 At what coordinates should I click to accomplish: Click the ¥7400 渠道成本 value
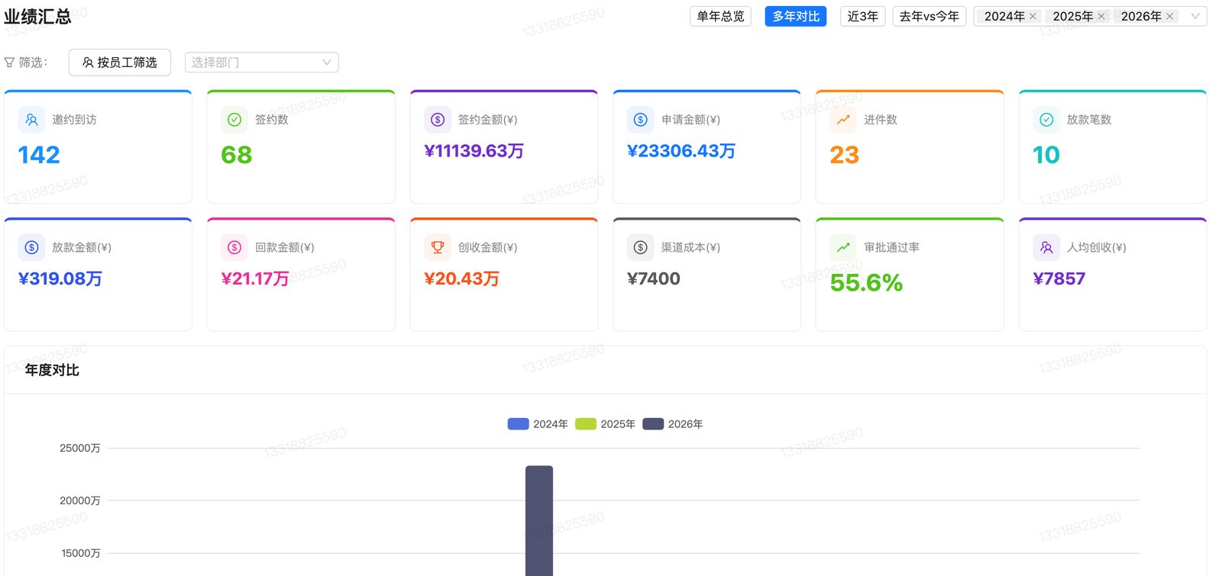(x=654, y=278)
